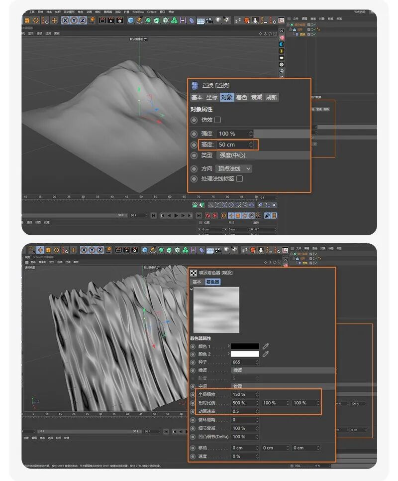
Task: Toggle keyframe dot next to 方向
Action: (x=194, y=168)
